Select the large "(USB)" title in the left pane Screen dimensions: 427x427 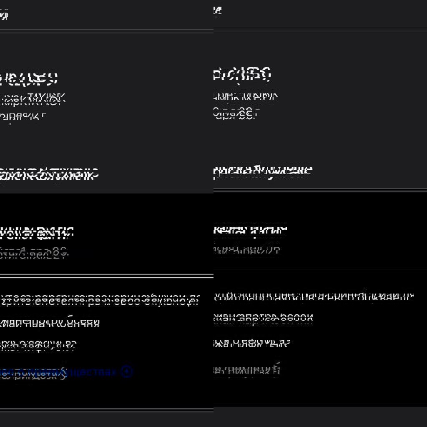click(28, 78)
